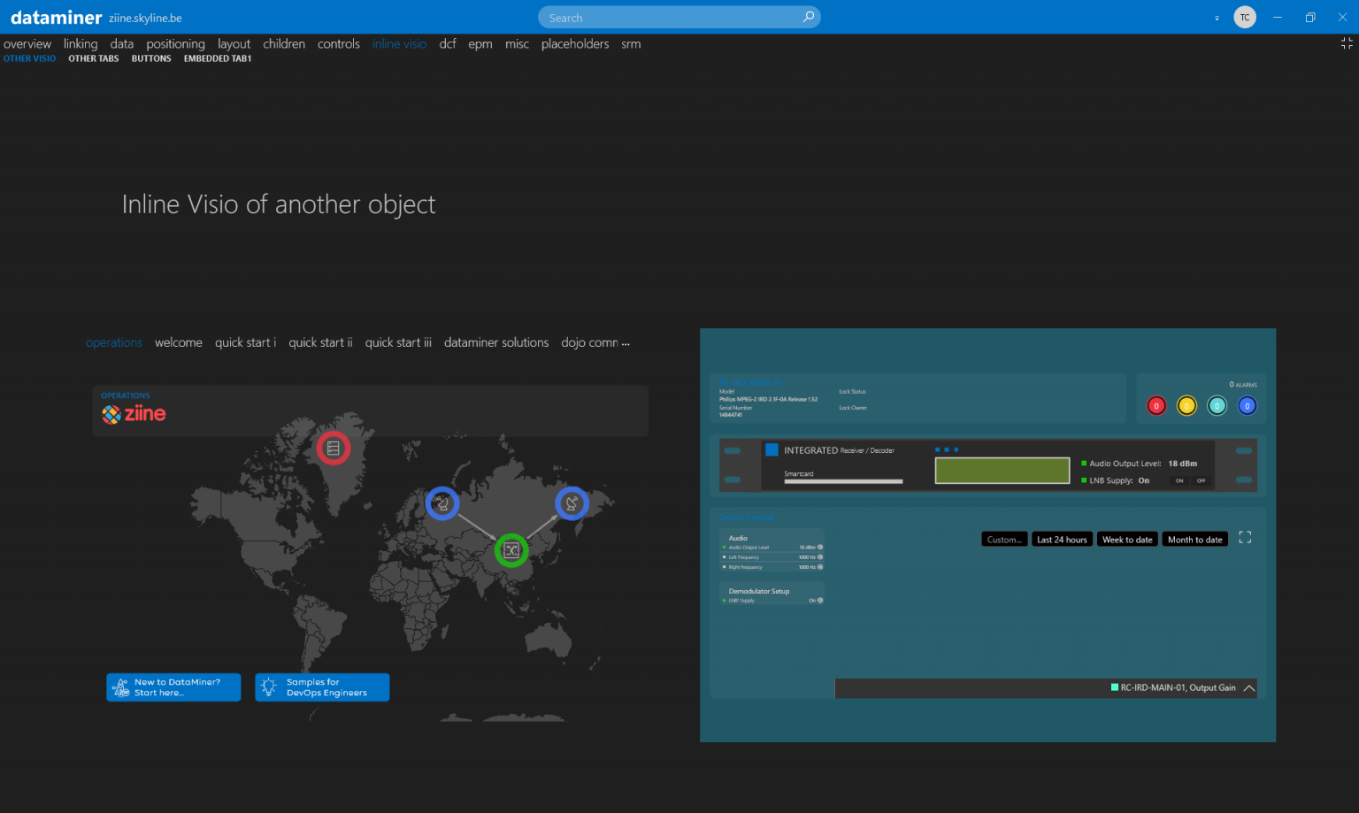This screenshot has width=1359, height=813.
Task: Open the quick start ii tab
Action: click(320, 342)
